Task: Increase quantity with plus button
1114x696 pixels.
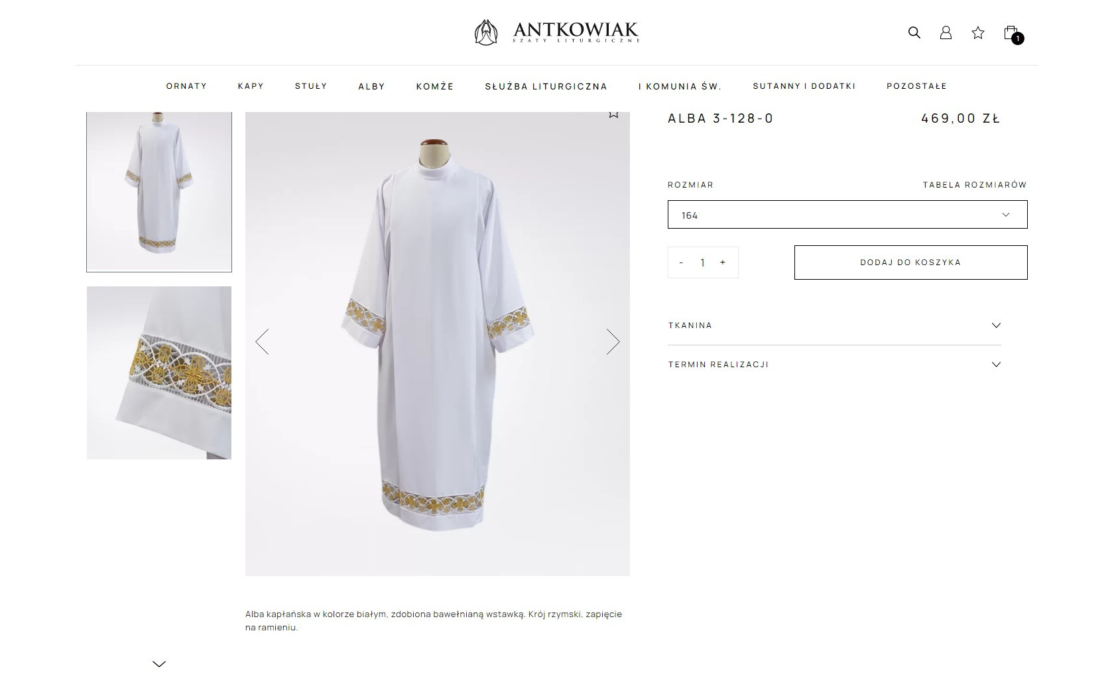Action: 723,262
